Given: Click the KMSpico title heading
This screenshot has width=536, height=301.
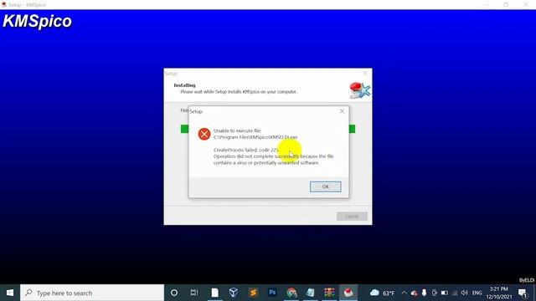Looking at the screenshot, I should pos(37,21).
